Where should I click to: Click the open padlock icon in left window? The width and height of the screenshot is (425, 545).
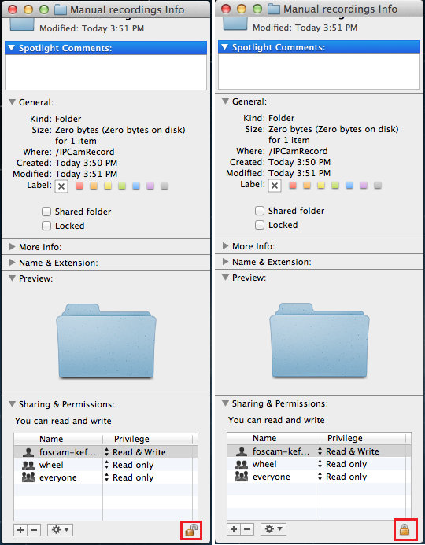(x=191, y=530)
